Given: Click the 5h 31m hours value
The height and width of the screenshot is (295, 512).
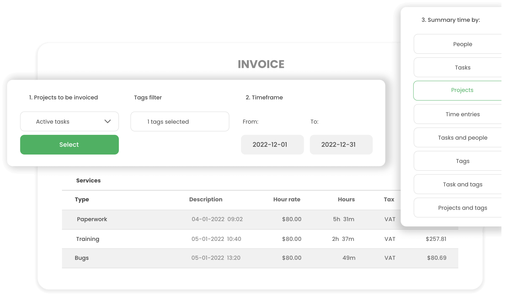Looking at the screenshot, I should [x=344, y=219].
